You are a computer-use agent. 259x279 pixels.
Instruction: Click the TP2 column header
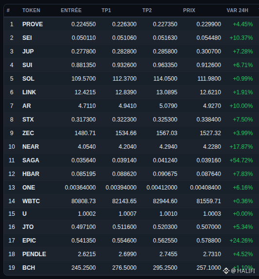click(147, 10)
